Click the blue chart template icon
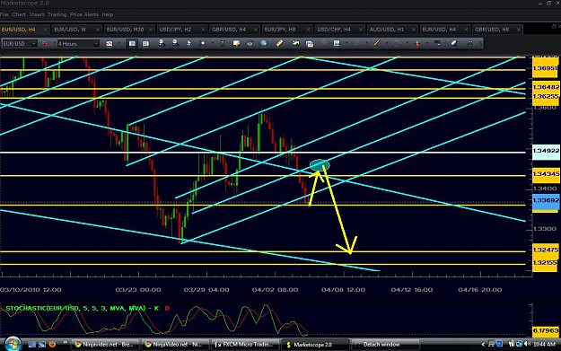561x351 pixels. 337,43
